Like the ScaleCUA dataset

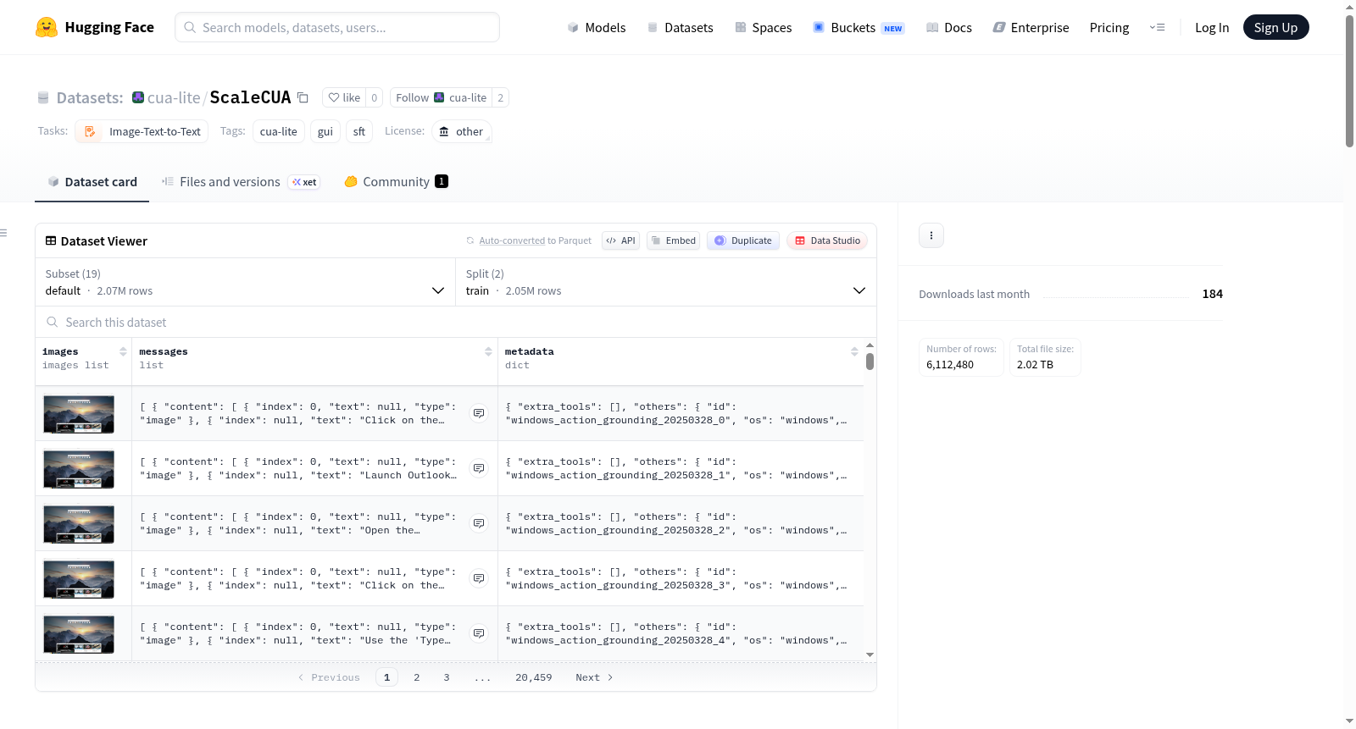coord(344,97)
